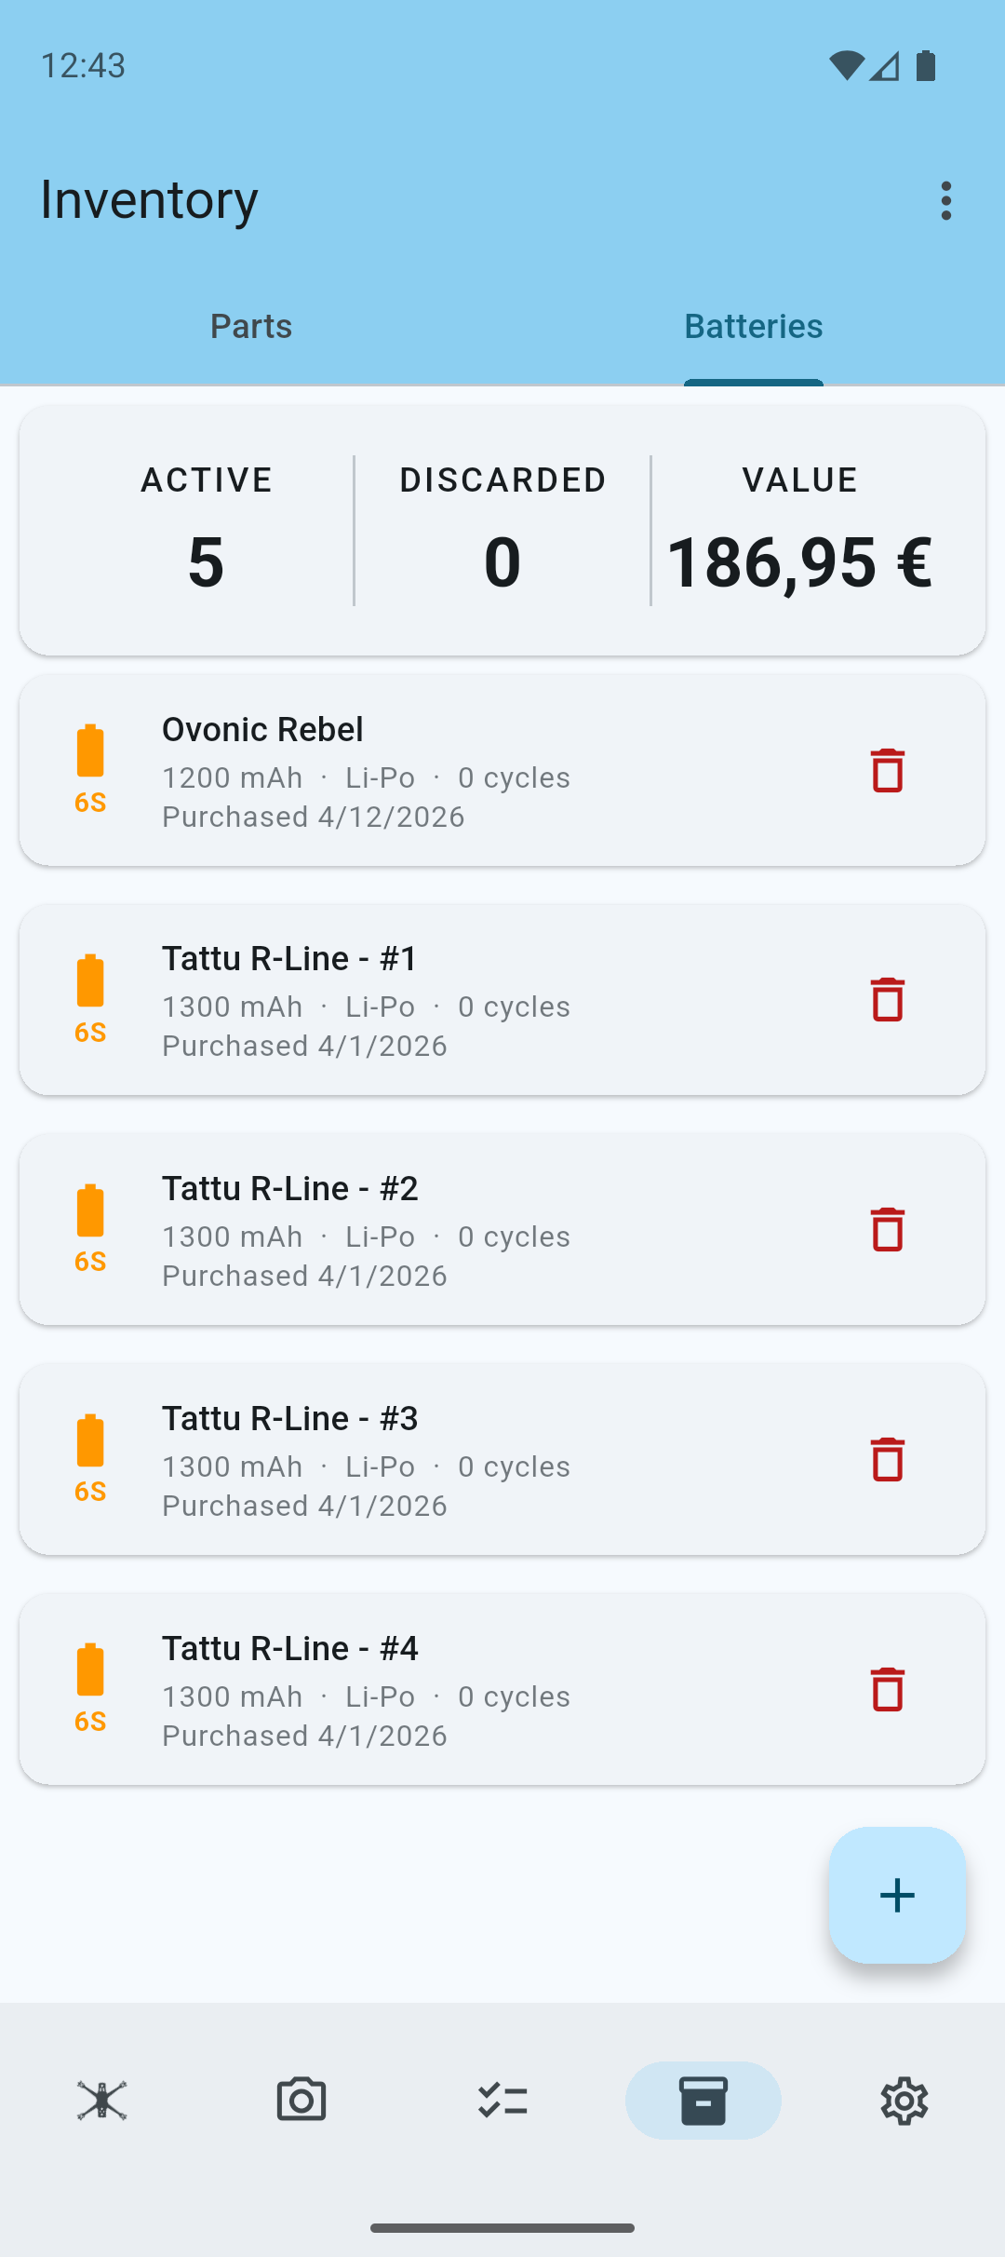
Task: Click trash icon on Tattu R-Line #4
Action: (887, 1690)
